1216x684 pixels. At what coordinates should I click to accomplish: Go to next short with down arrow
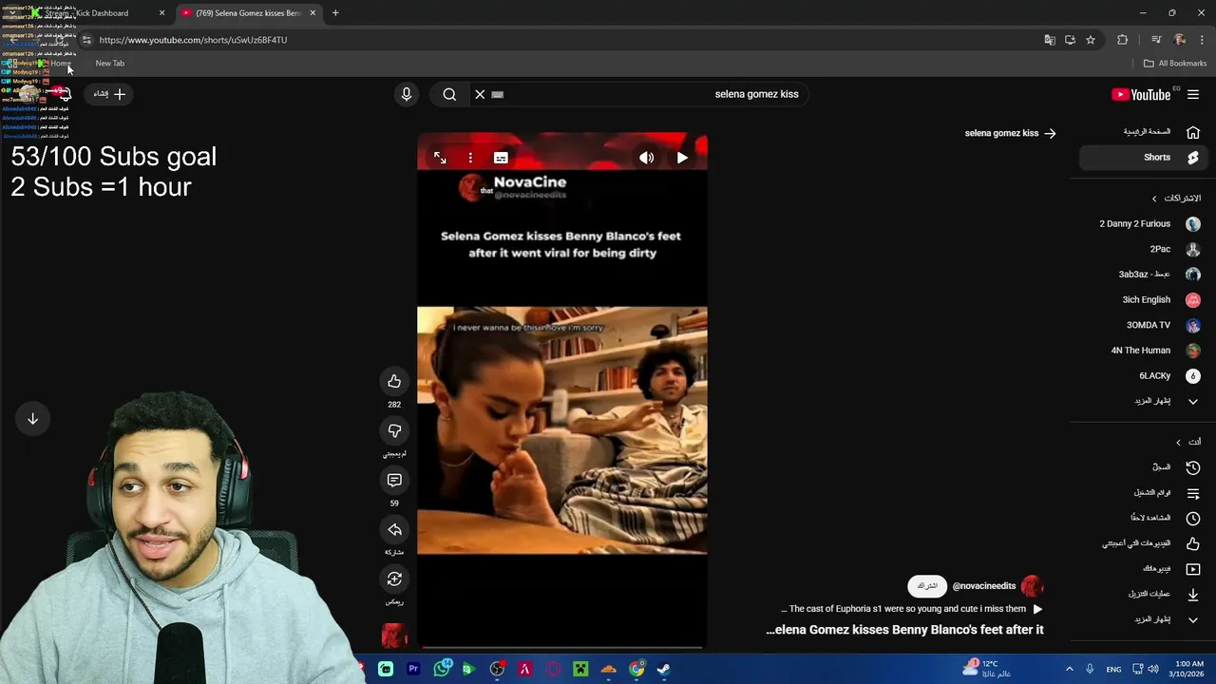(x=32, y=419)
